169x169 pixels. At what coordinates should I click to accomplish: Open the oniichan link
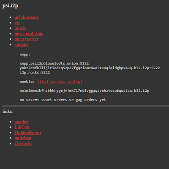point(23,138)
